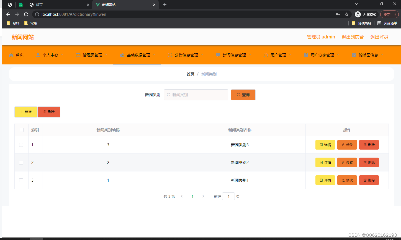Click 删除 for 新闻类别1 row
Screen dimensions: 401x240
click(x=369, y=180)
